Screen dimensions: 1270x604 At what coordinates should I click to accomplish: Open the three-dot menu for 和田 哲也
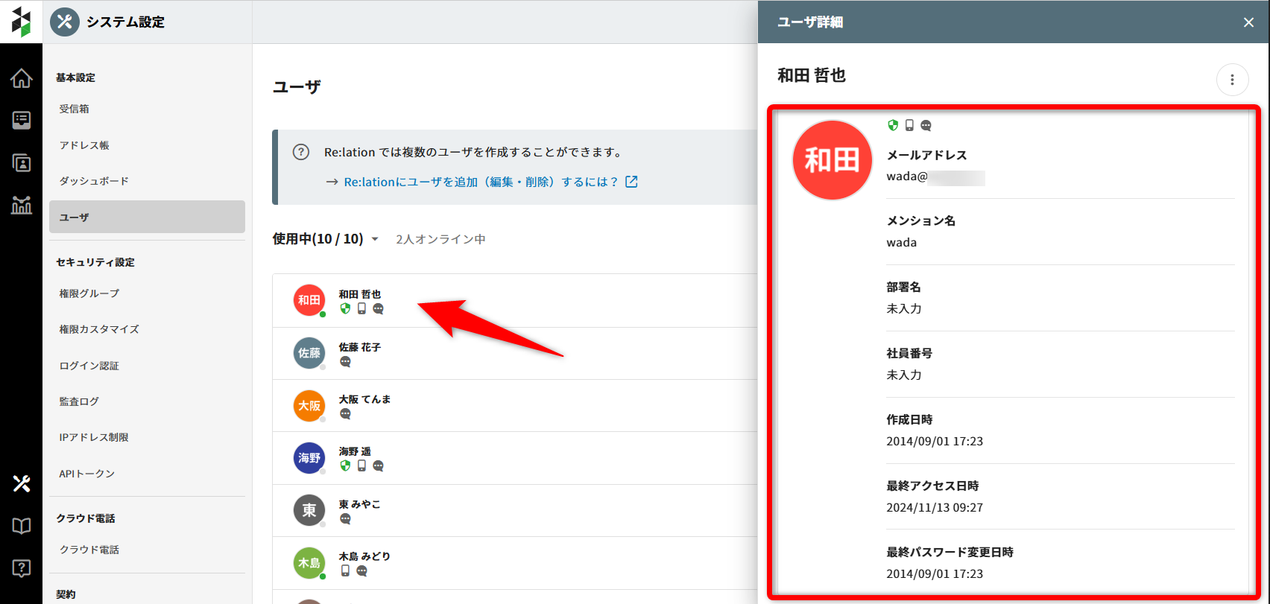[1232, 80]
